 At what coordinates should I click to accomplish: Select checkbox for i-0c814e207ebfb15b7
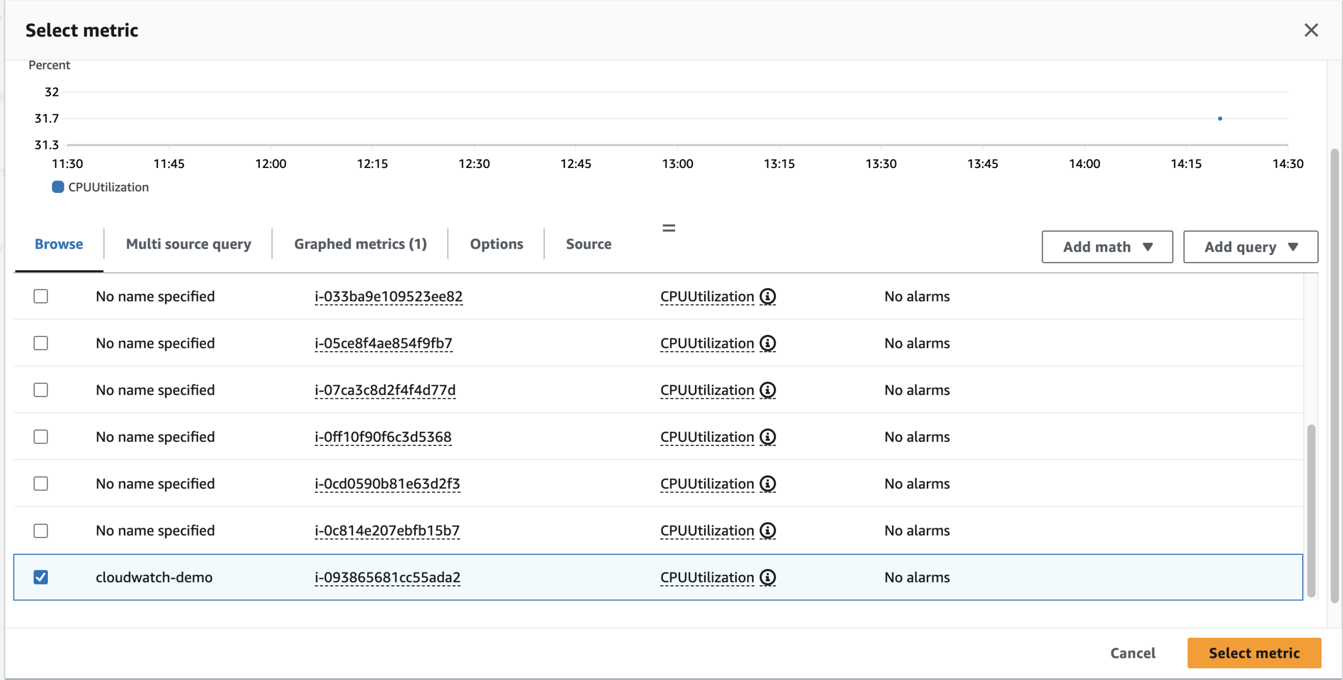(x=41, y=531)
